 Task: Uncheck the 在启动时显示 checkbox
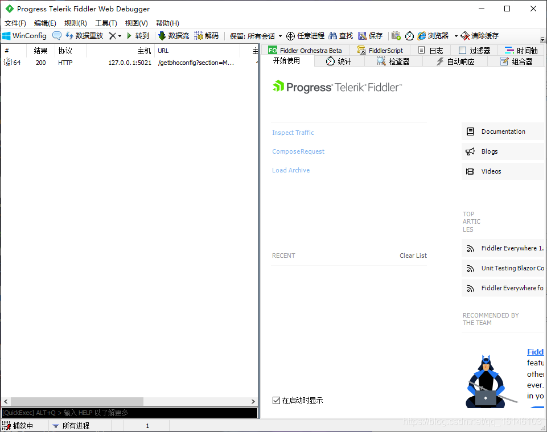tap(276, 400)
